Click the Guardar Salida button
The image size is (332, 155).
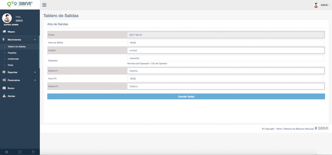click(x=186, y=96)
